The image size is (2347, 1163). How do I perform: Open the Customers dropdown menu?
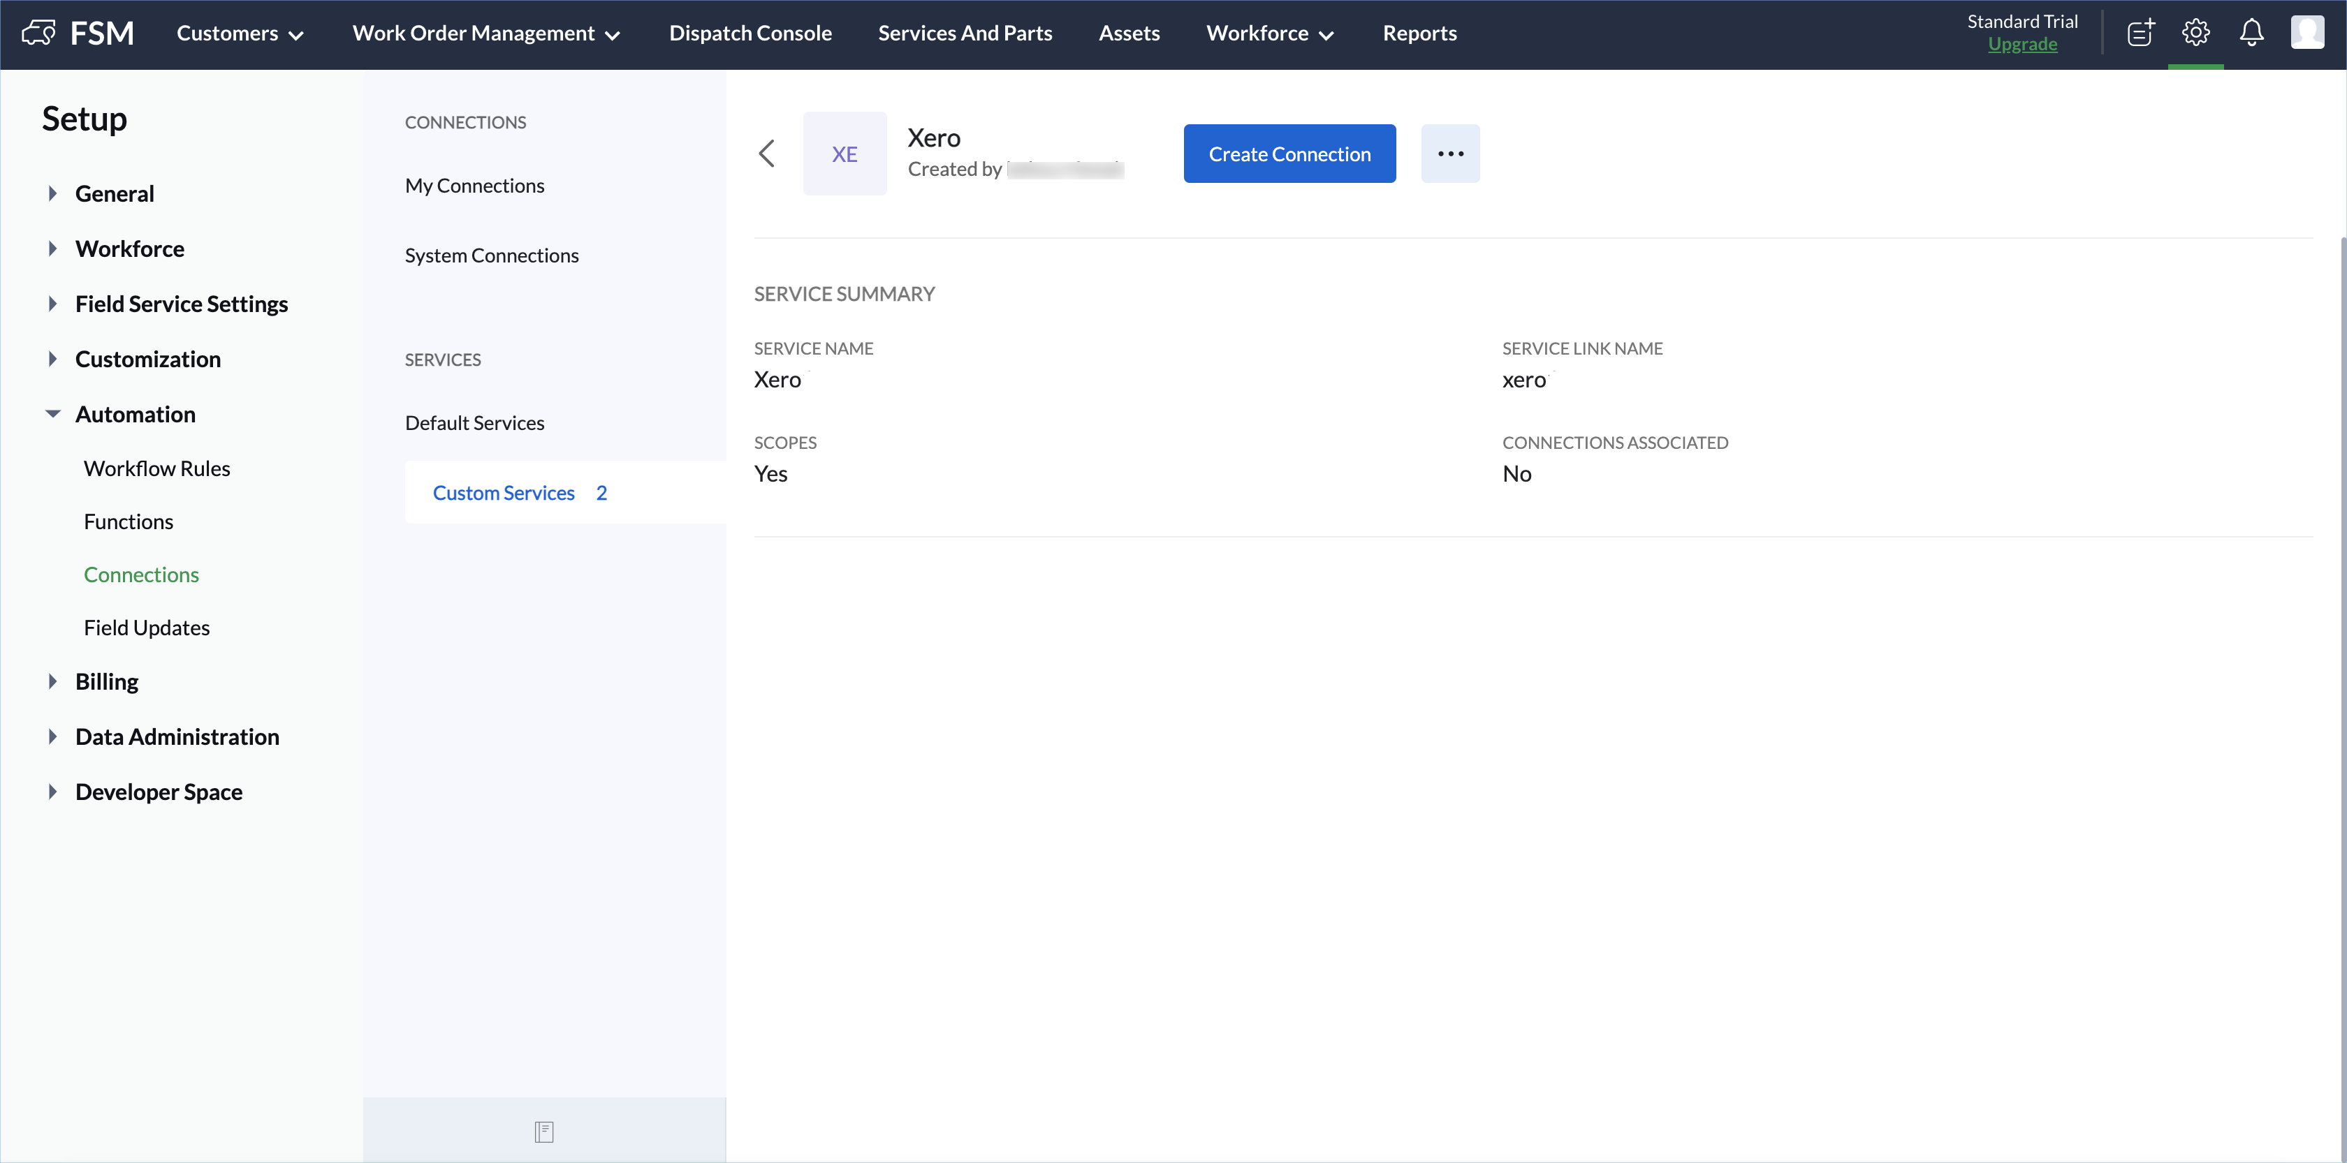240,34
